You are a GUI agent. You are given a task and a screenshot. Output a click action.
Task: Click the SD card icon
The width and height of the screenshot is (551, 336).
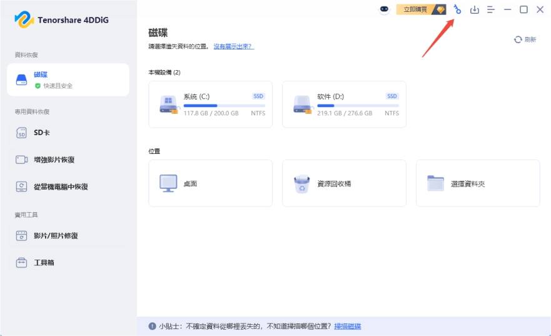[x=21, y=133]
